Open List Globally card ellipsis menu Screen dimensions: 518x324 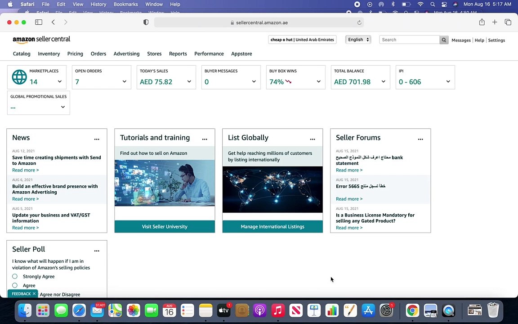point(313,139)
